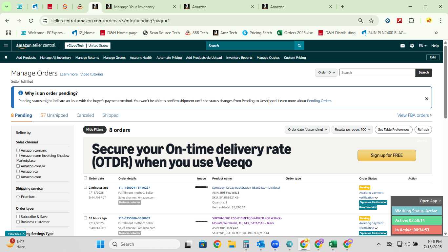Expand Awaiting payment verification for Synology order
Image resolution: width=448 pixels, height=252 pixels.
tap(376, 198)
